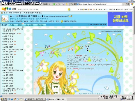This screenshot has height=101, width=135.
Task: Click the blue 지금 바로 응모하세요 banner
Action: (x=120, y=19)
